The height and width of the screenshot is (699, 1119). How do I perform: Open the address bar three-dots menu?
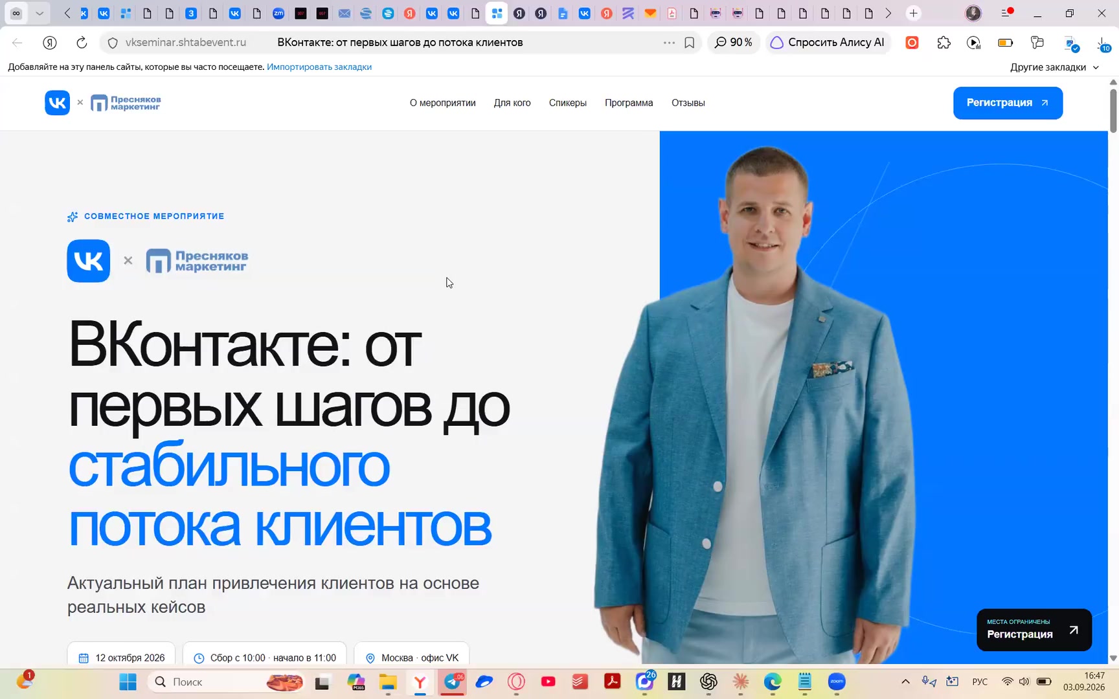coord(669,43)
